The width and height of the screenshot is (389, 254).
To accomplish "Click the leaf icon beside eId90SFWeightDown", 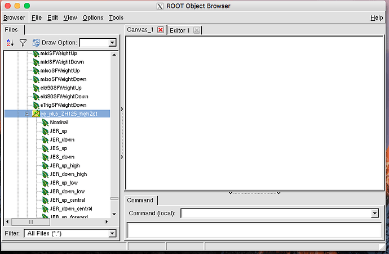I will coord(36,97).
